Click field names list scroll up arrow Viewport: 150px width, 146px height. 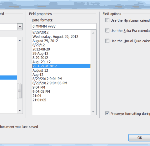tap(20, 40)
